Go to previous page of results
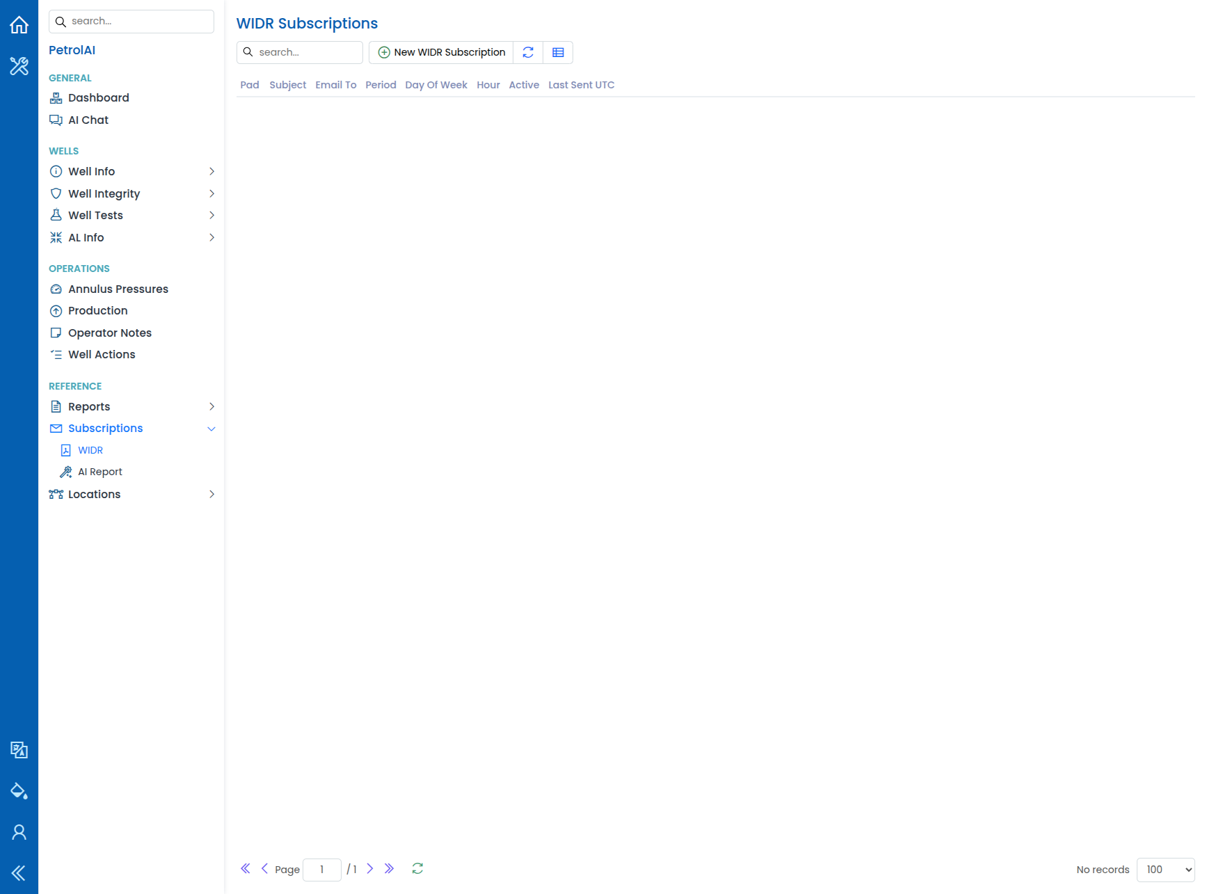Screen dimensions: 1207x894 [264, 868]
